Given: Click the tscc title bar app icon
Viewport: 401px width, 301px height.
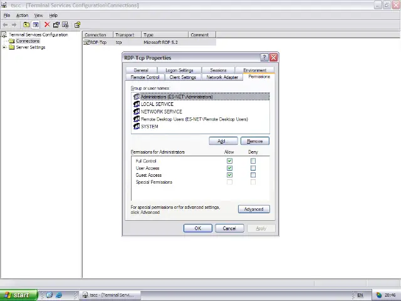Looking at the screenshot, I should click(x=4, y=5).
